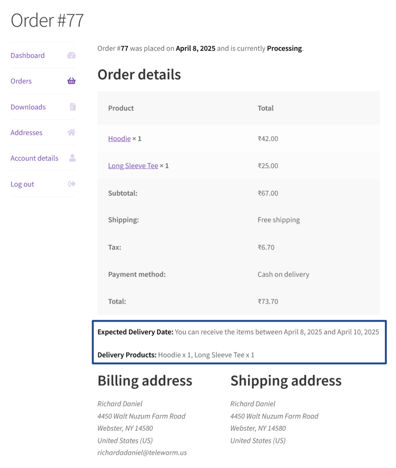Open the Hoodie product link
Viewport: 396px width, 468px height.
[x=119, y=138]
